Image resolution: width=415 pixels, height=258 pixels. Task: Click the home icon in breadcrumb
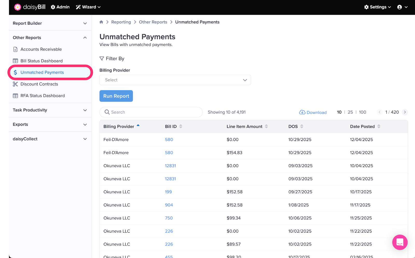pyautogui.click(x=101, y=22)
